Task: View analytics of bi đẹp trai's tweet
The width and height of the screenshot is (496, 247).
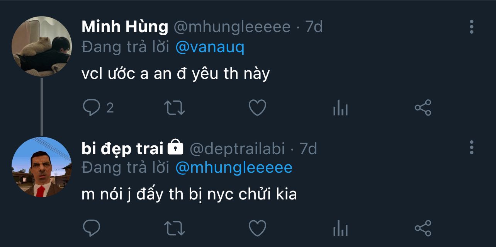Action: pyautogui.click(x=340, y=229)
